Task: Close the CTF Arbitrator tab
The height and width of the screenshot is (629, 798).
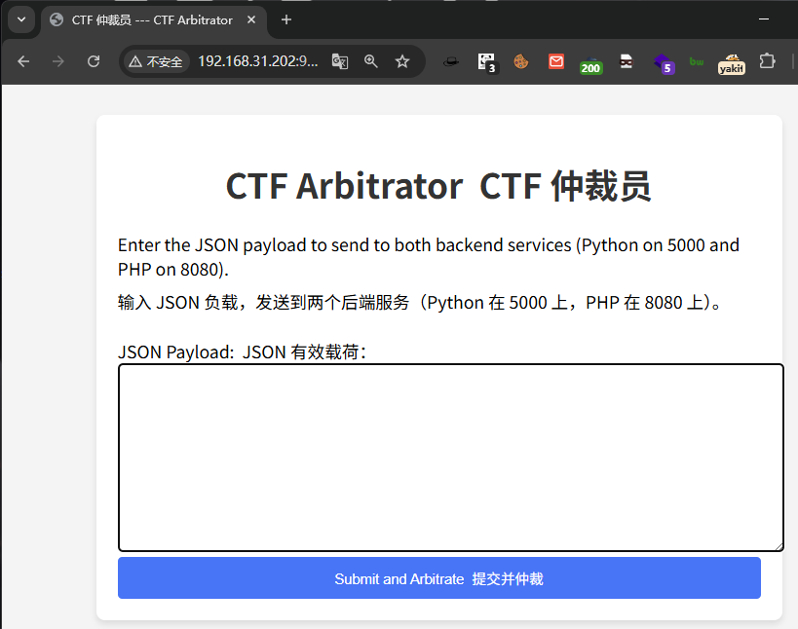Action: [x=251, y=19]
